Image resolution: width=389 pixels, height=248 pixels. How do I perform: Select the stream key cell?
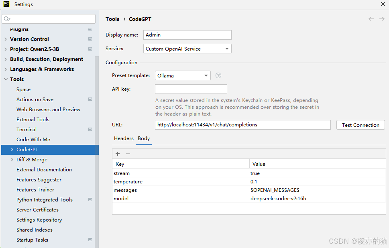181,173
